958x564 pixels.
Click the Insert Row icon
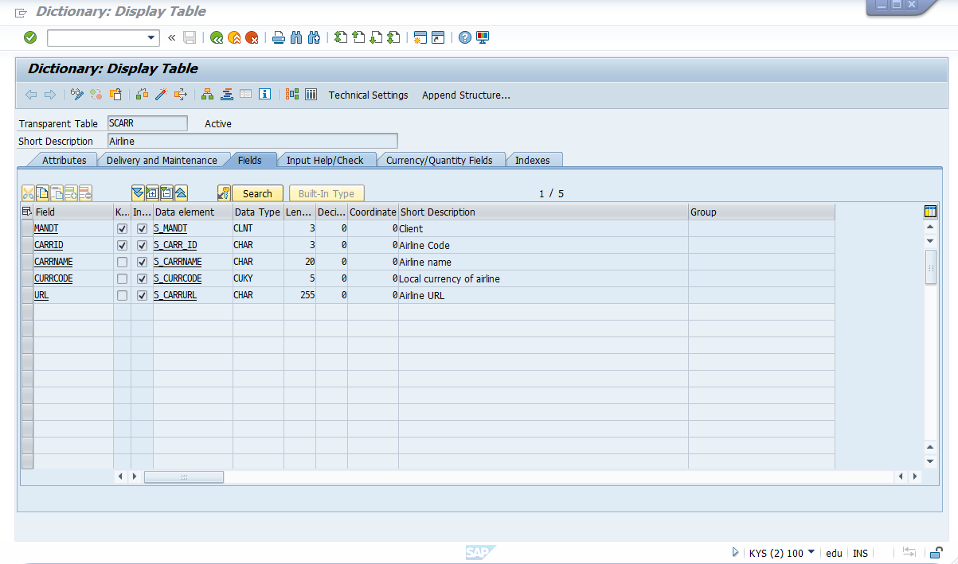(x=71, y=193)
